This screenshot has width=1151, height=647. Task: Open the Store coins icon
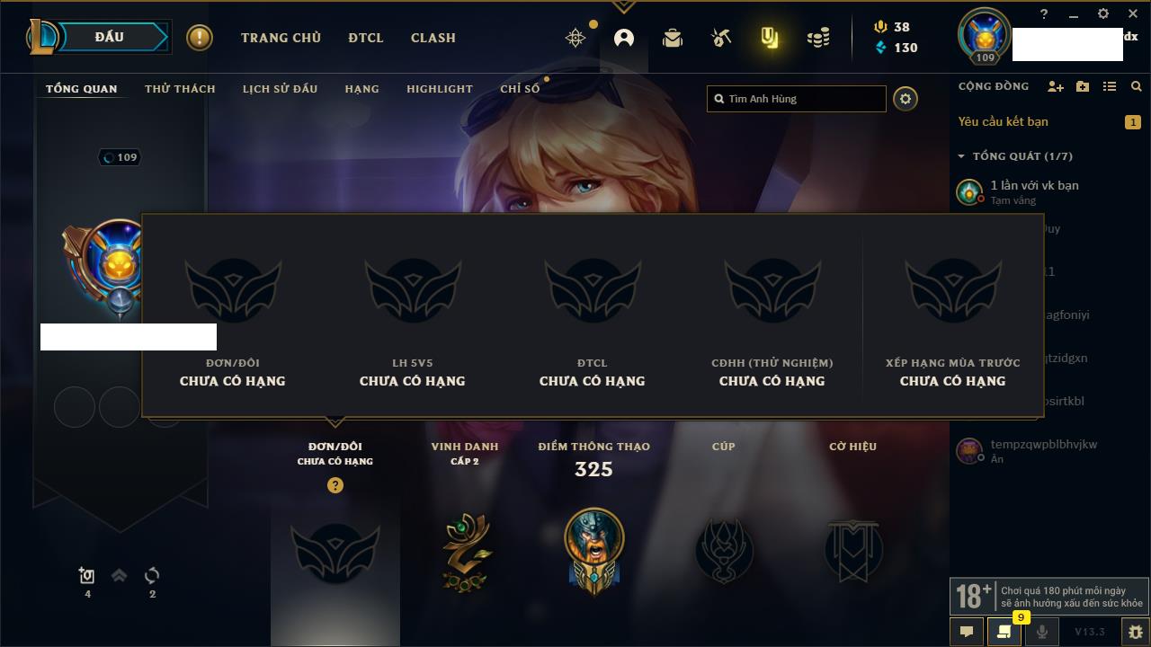818,38
